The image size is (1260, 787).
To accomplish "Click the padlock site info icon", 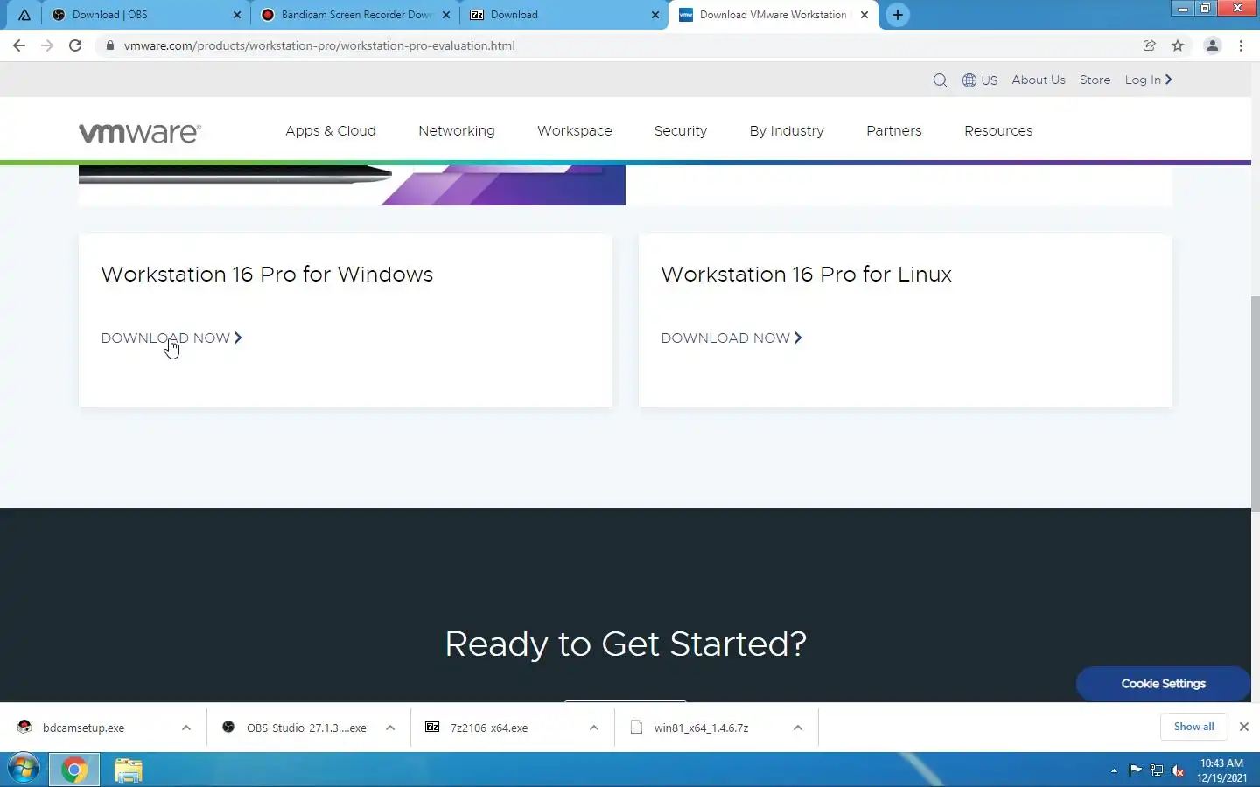I will 109,45.
